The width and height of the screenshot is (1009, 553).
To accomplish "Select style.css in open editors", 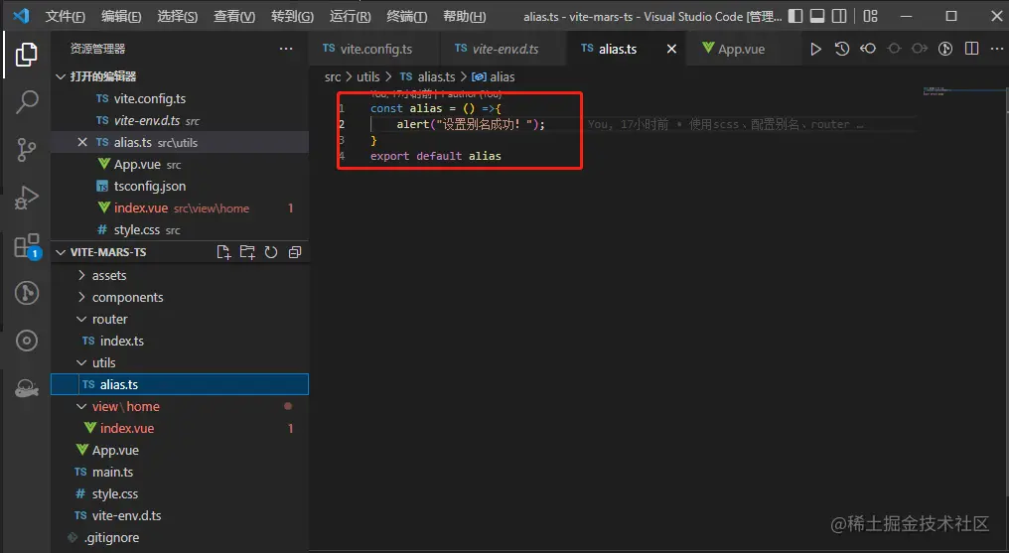I will tap(180, 229).
